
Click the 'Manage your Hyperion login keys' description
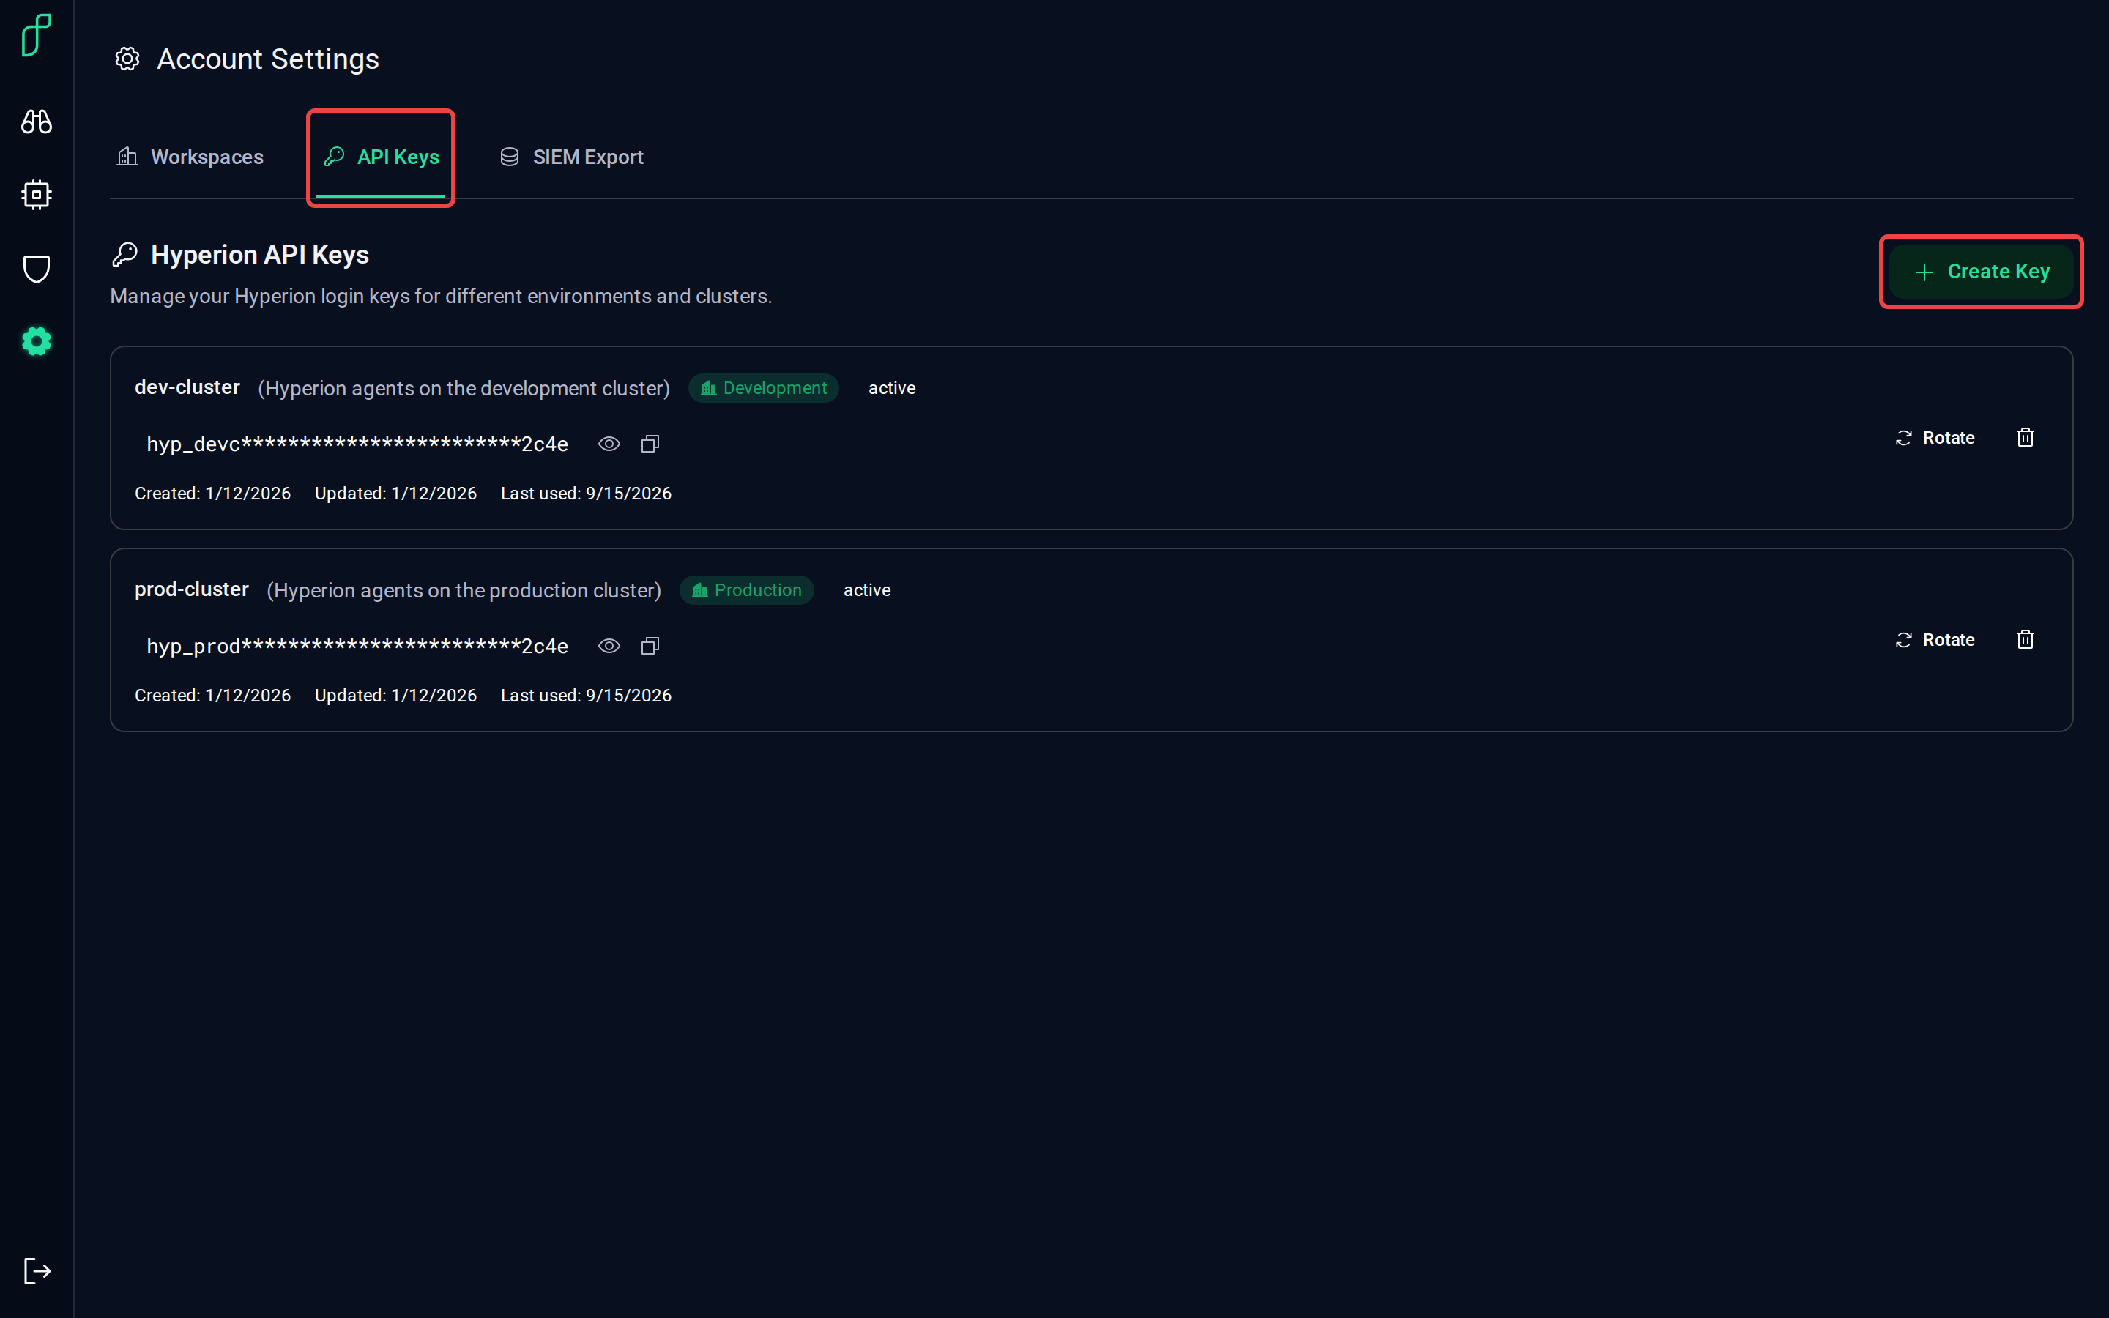click(441, 297)
